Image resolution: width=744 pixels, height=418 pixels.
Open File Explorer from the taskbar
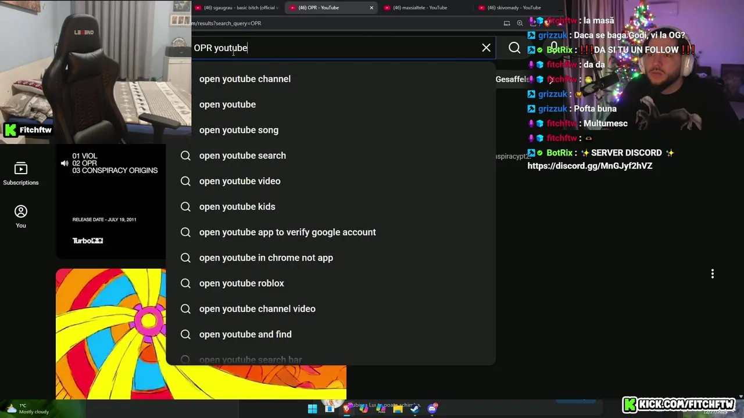398,409
